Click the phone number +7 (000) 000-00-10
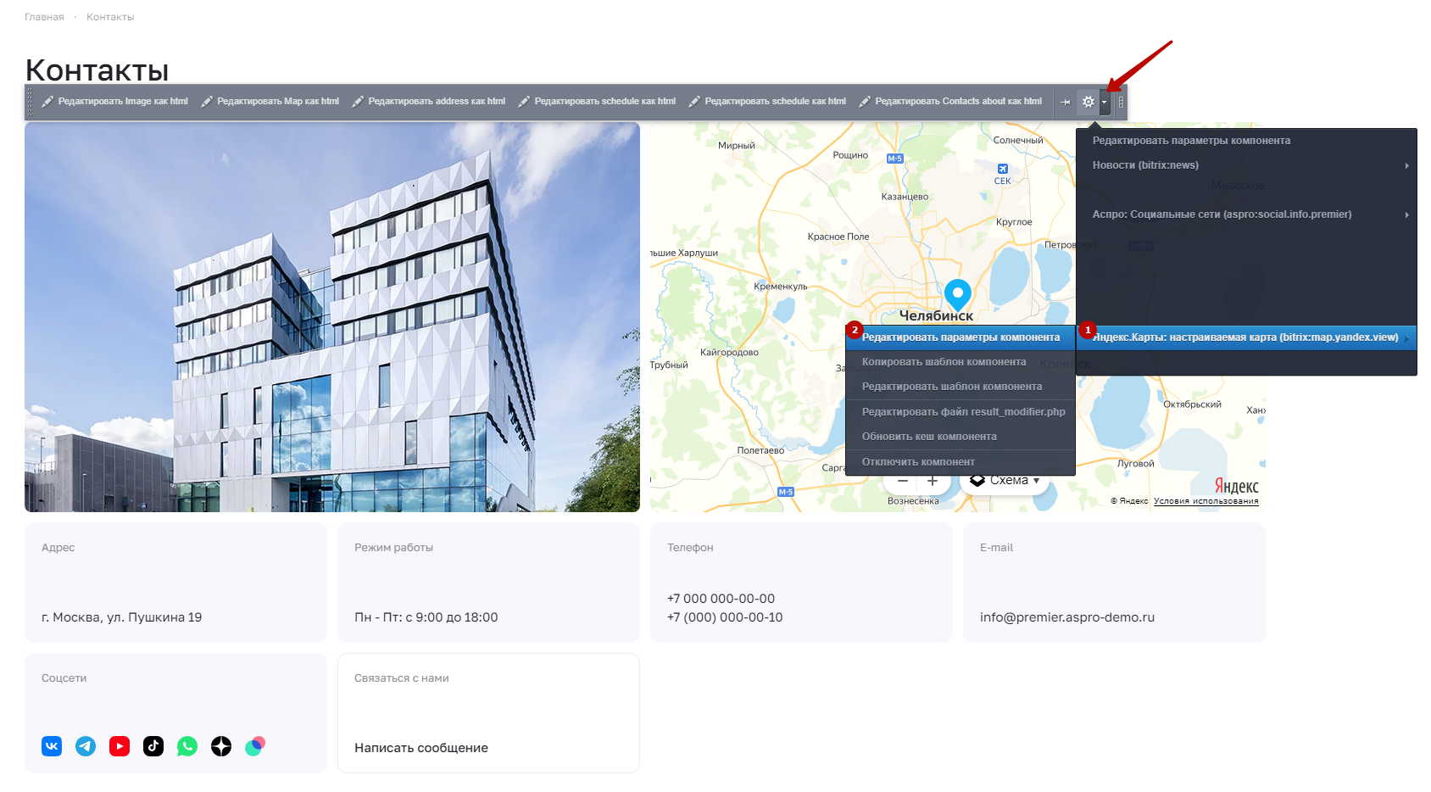Viewport: 1431px width, 792px height. [x=725, y=617]
